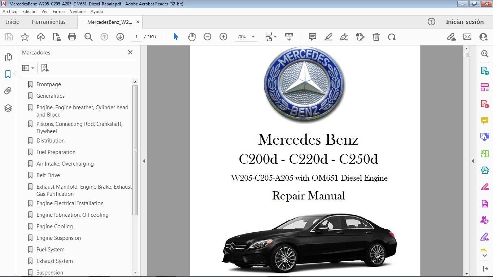Click the Rotate page toolbar icon

click(392, 37)
